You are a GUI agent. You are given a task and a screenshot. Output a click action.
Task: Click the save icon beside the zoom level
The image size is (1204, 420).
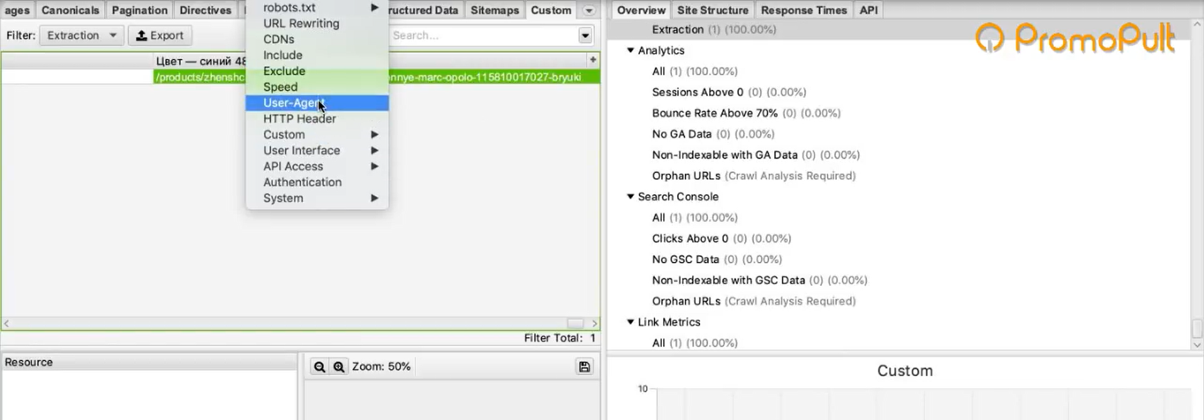click(584, 367)
